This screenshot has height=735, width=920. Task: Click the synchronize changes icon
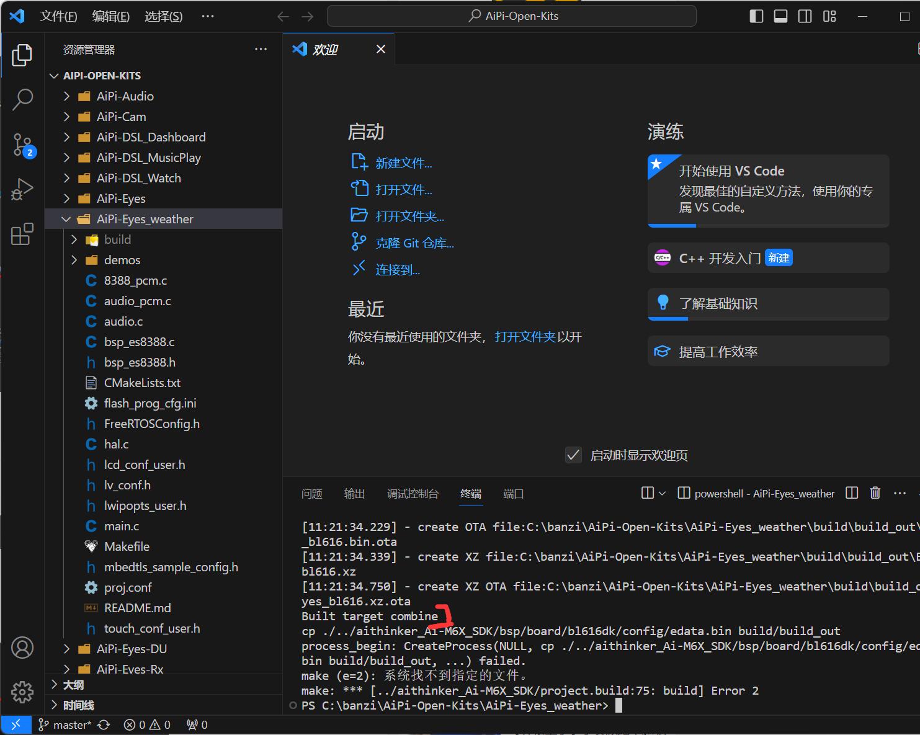click(x=104, y=724)
